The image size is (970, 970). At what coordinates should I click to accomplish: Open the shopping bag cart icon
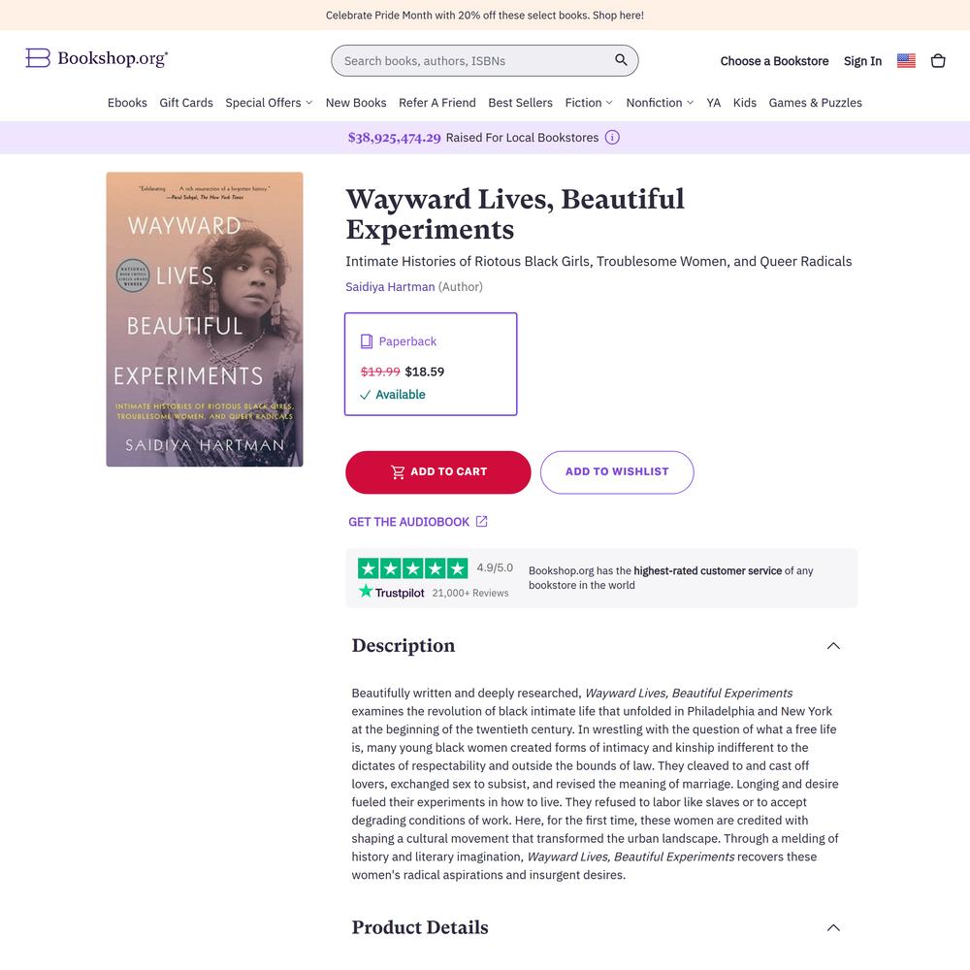[x=938, y=60]
